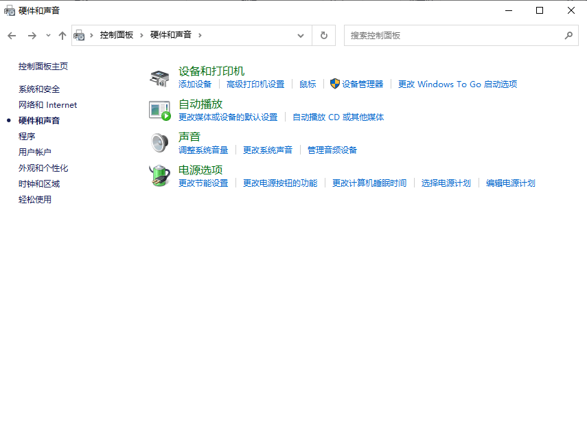Screen dimensions: 587x423
Task: Click the back navigation arrow
Action: [x=12, y=35]
